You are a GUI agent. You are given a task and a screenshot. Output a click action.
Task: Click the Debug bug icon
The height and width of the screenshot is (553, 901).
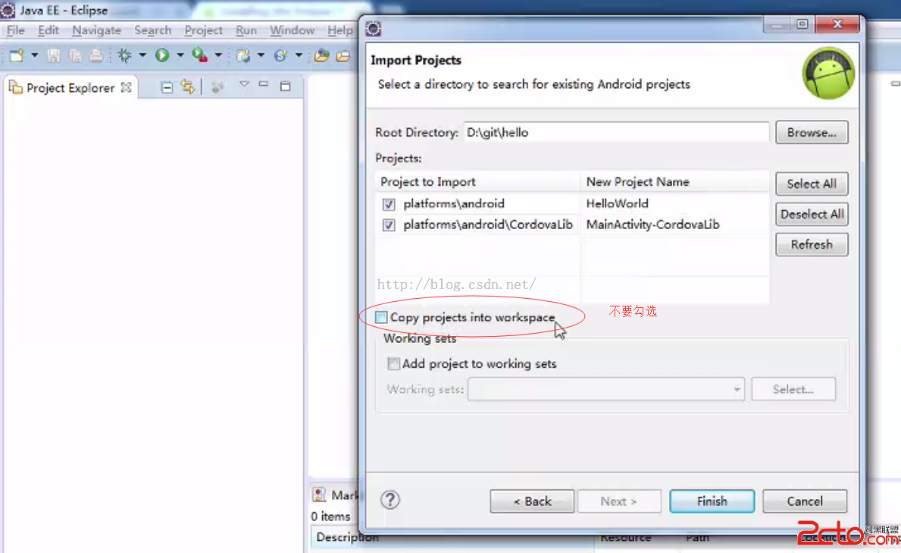click(x=124, y=55)
